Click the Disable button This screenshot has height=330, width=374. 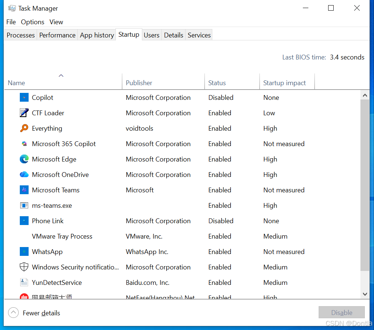(342, 312)
